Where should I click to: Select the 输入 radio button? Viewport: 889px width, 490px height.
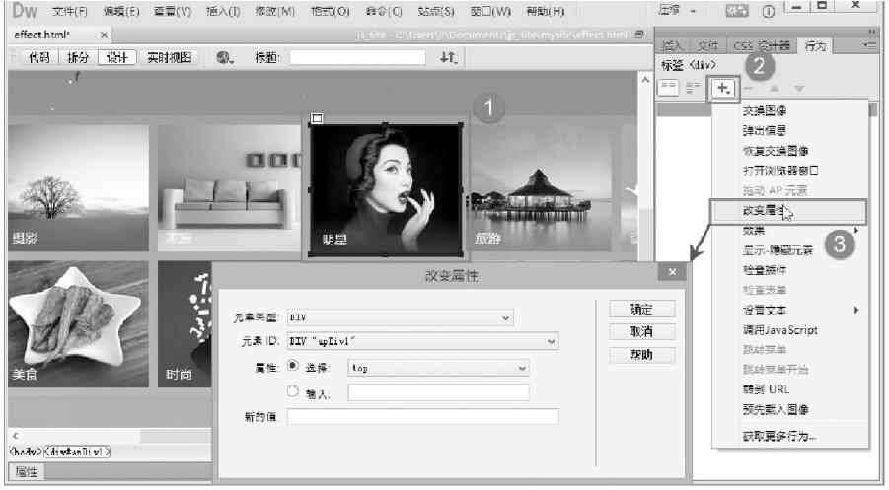(292, 392)
